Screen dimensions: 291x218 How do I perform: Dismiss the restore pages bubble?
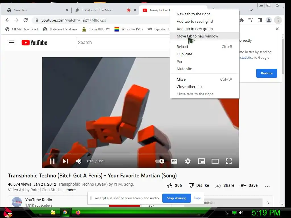[277, 29]
